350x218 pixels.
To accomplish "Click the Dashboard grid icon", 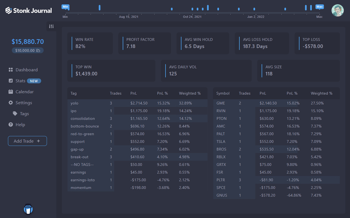I will click(10, 70).
